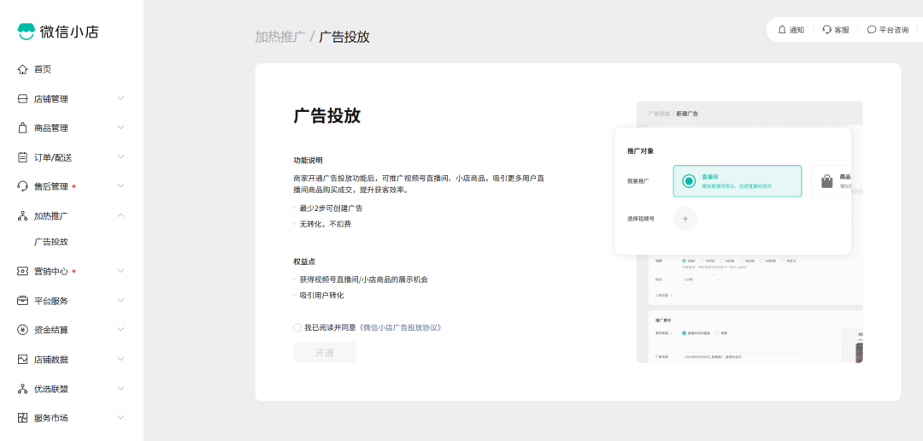
Task: Click the 订单/配送 clipboard icon
Action: click(22, 157)
